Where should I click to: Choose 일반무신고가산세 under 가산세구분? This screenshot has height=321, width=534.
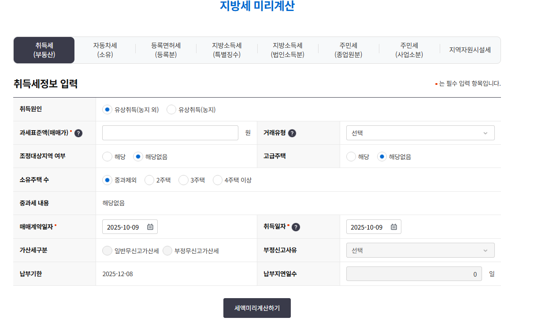pos(107,250)
